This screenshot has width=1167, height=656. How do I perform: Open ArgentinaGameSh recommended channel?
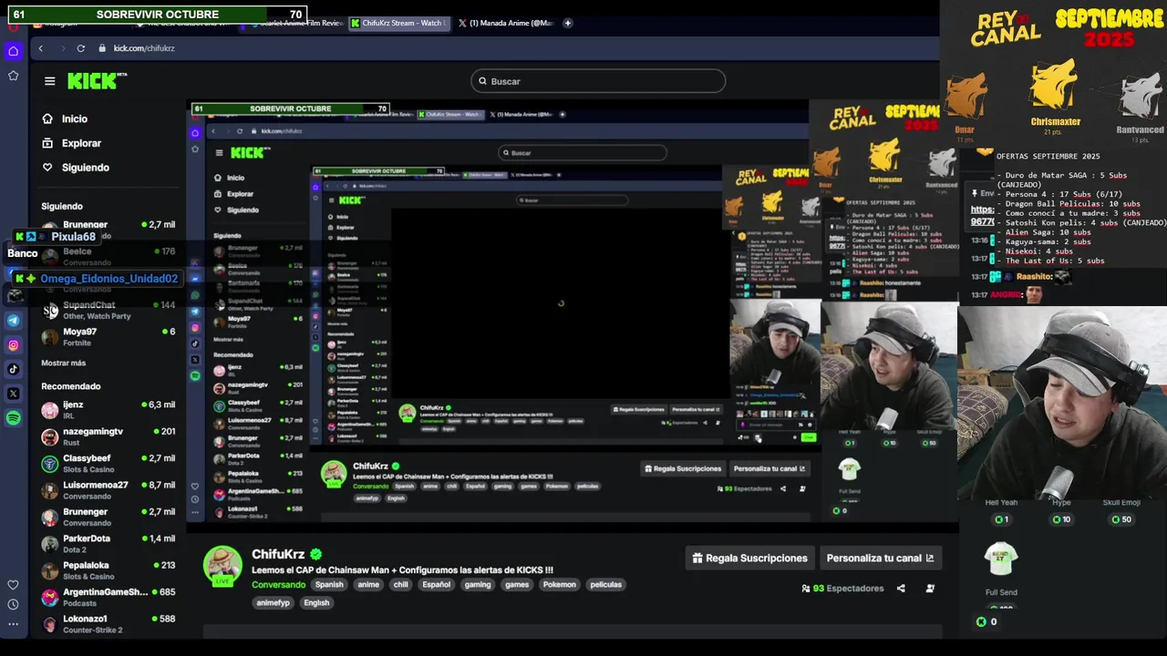[x=108, y=597]
